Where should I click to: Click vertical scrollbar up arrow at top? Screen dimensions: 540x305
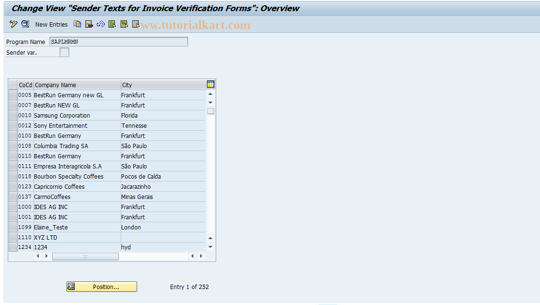click(210, 94)
